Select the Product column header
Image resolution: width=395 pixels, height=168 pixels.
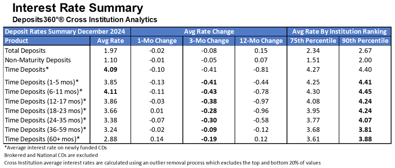click(16, 41)
